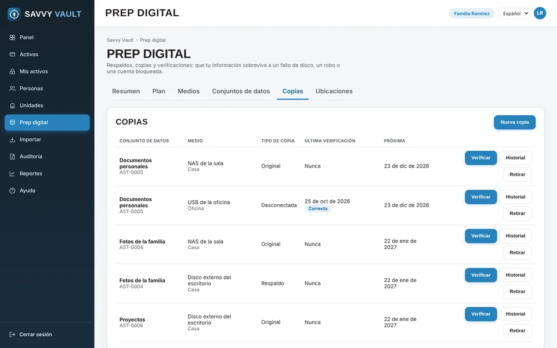557x348 pixels.
Task: Switch to the Conjuntos de datos tab
Action: click(x=241, y=91)
